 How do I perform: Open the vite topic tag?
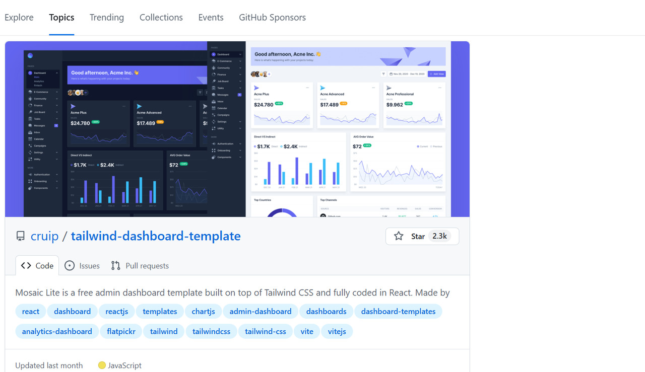[307, 331]
